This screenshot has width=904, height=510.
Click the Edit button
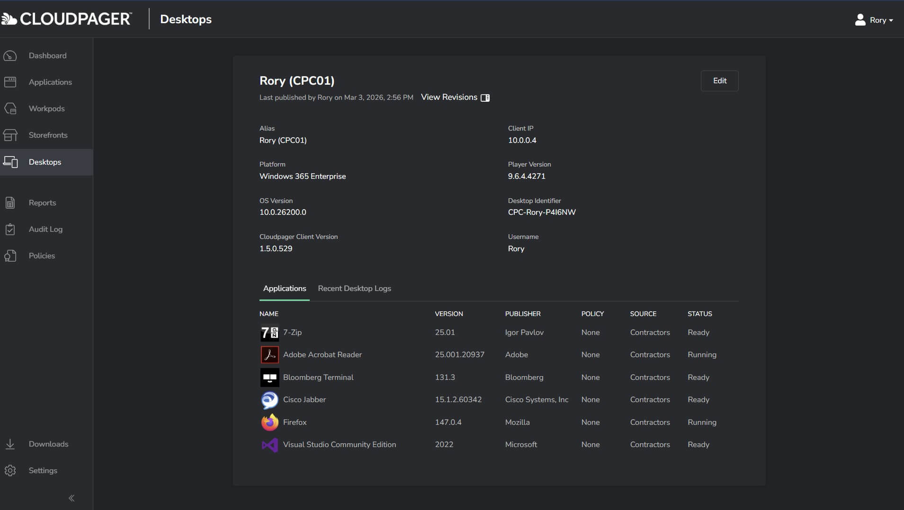tap(719, 81)
